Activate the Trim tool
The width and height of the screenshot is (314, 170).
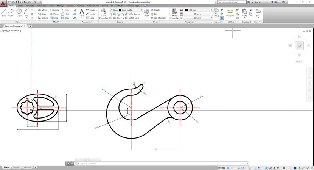pos(65,10)
